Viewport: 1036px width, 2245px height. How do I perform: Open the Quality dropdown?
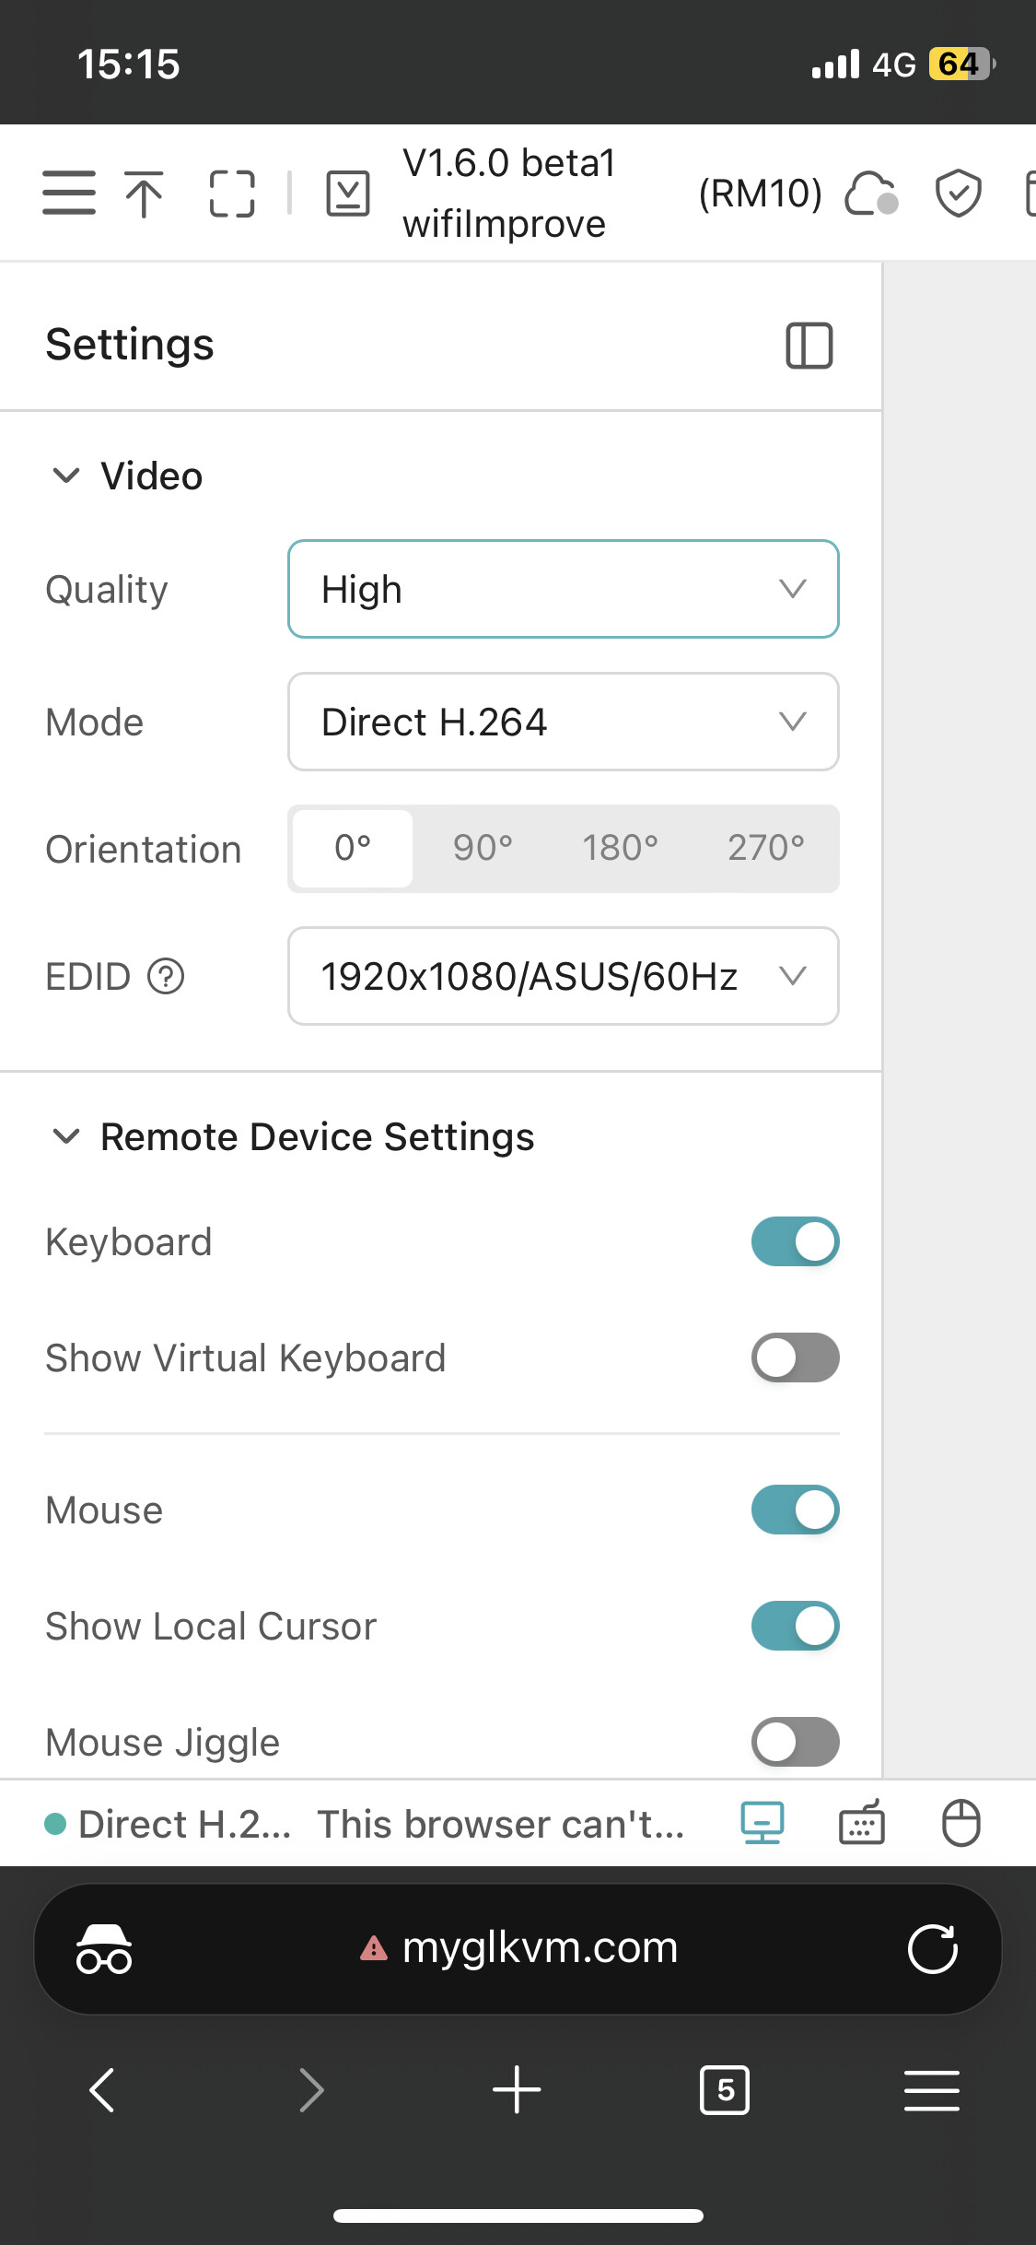[x=563, y=589]
